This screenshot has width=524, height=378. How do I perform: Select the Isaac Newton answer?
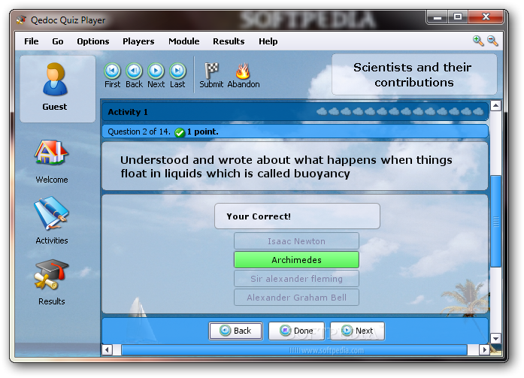tap(296, 241)
